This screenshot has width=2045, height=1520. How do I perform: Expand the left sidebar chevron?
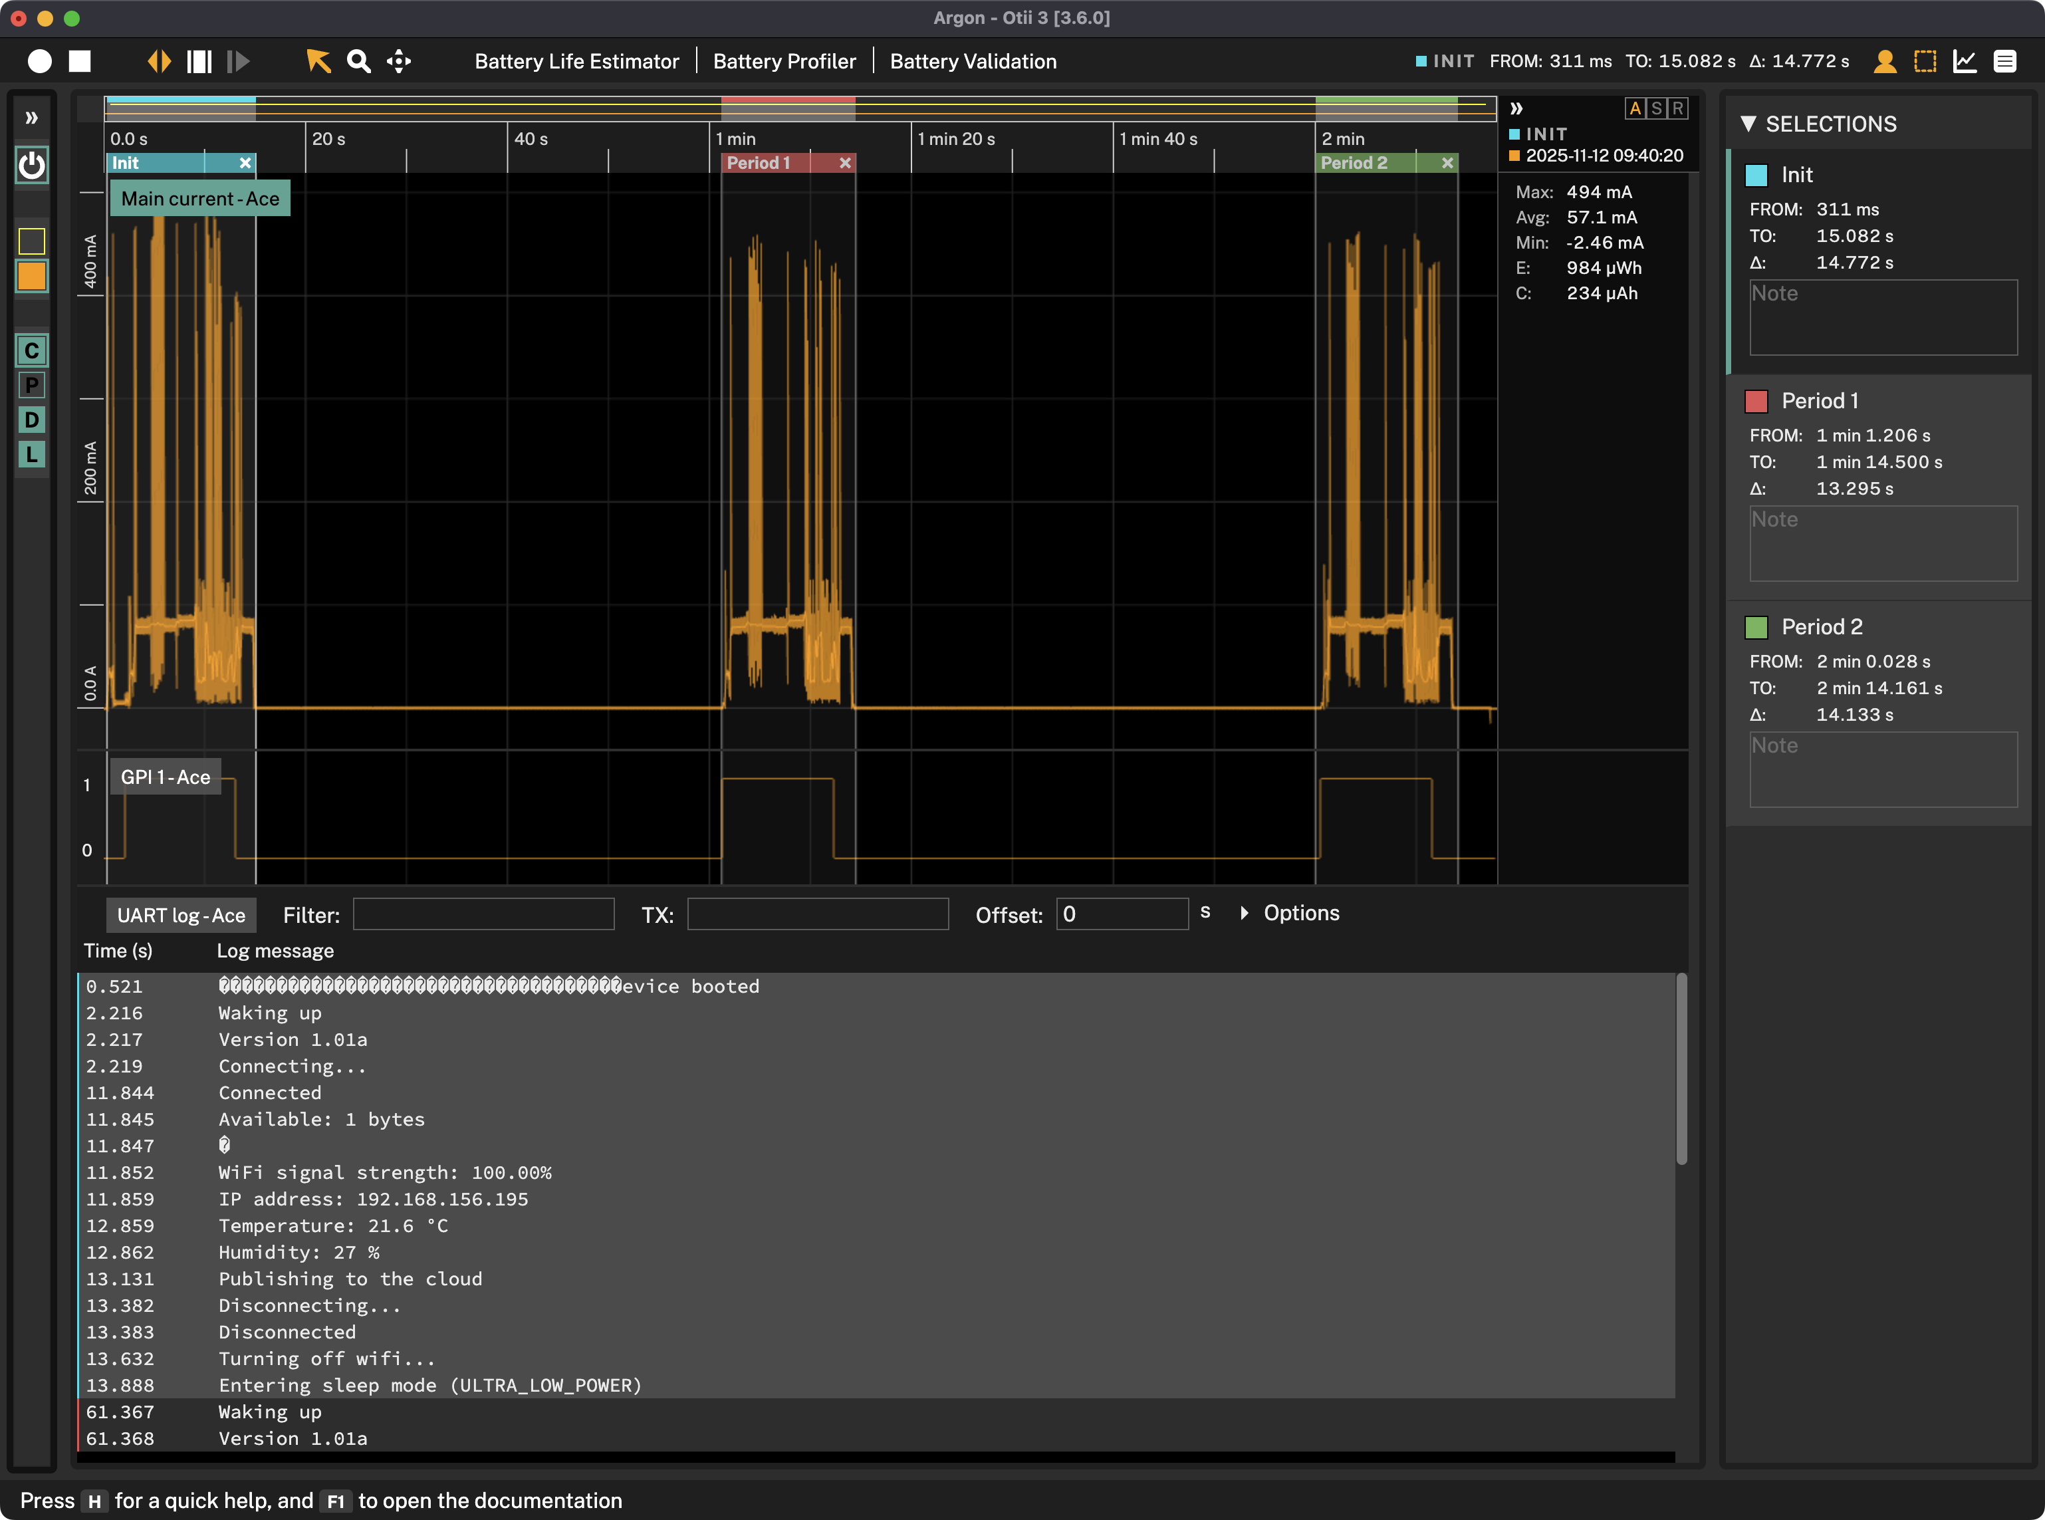(x=31, y=118)
